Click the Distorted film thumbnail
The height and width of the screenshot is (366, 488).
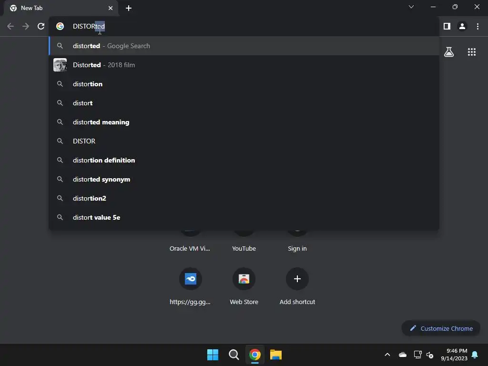[60, 65]
